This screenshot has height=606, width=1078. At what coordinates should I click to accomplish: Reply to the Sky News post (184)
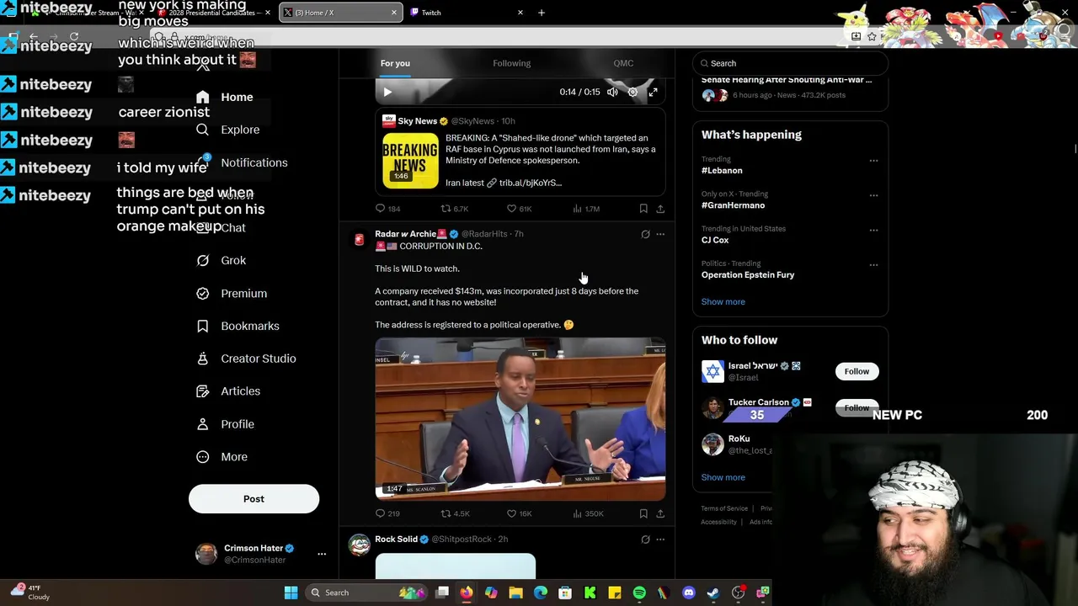[x=387, y=209]
